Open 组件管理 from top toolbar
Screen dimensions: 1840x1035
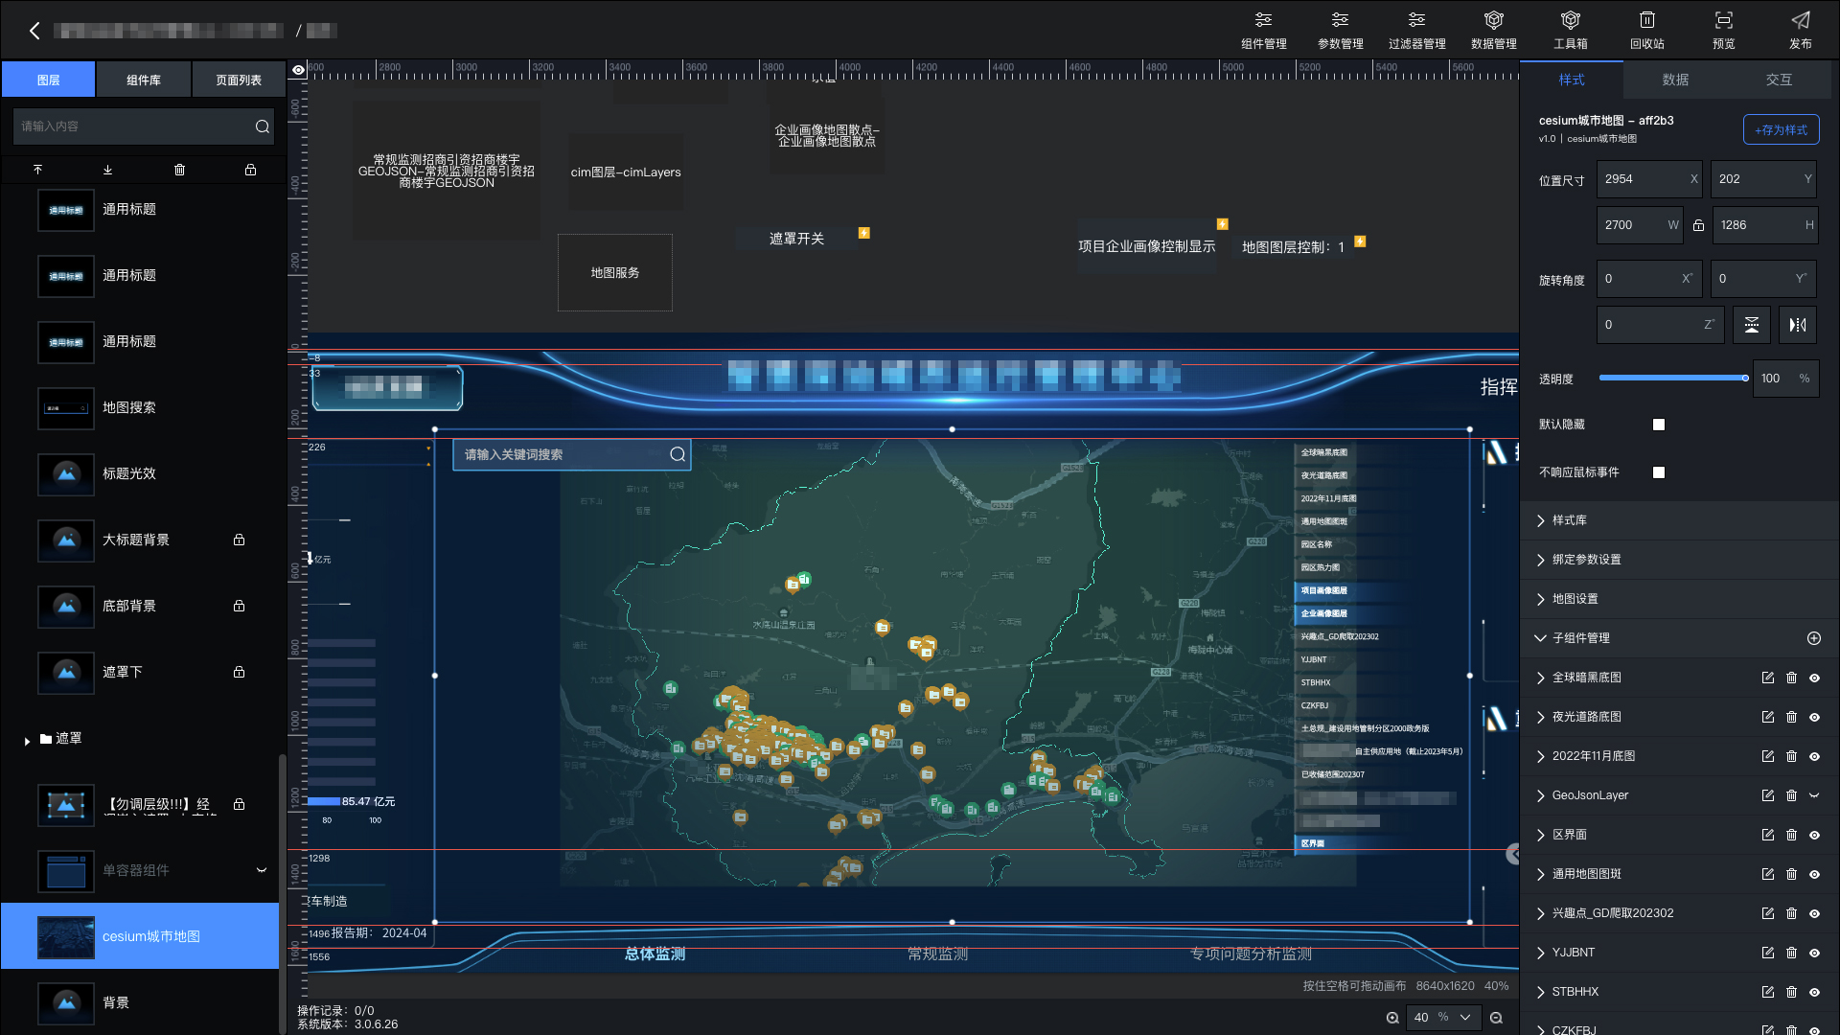(1263, 31)
